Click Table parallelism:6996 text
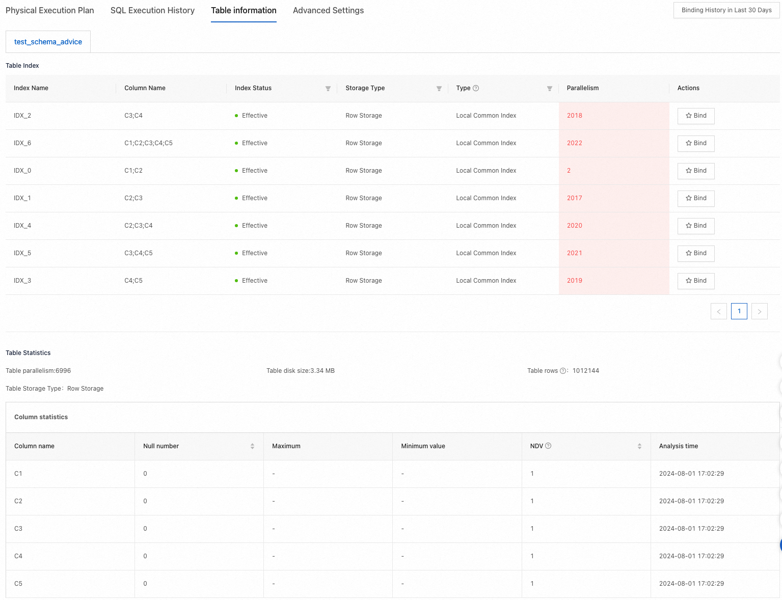This screenshot has height=600, width=782. pyautogui.click(x=38, y=371)
